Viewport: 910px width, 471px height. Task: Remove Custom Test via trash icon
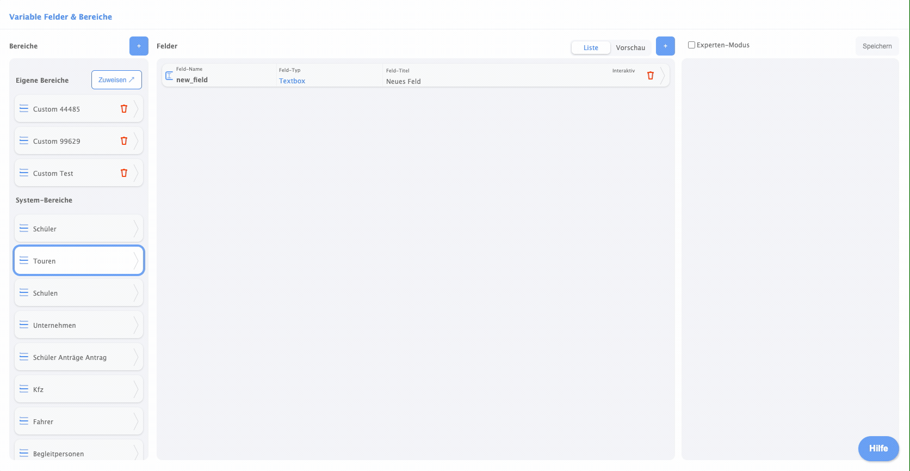coord(124,173)
